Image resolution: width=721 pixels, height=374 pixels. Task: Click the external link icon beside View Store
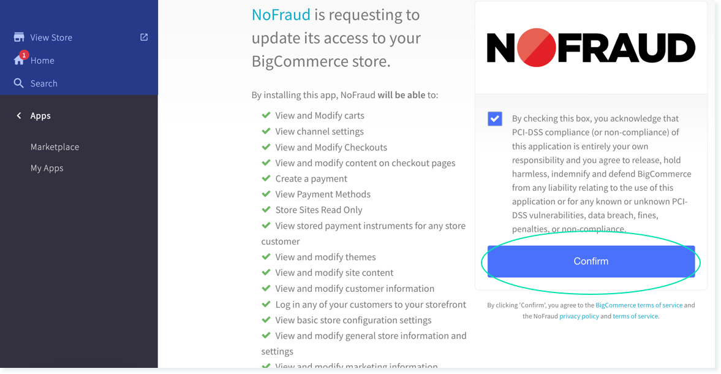(143, 37)
